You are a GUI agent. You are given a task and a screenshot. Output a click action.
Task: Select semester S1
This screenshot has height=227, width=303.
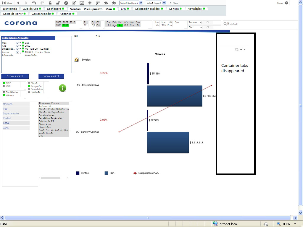85,22
